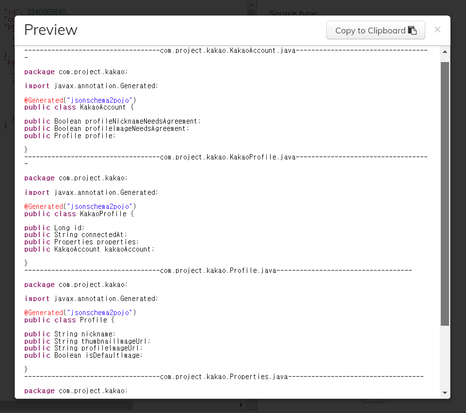This screenshot has width=466, height=413.
Task: Click the Preview dialog title
Action: (51, 30)
